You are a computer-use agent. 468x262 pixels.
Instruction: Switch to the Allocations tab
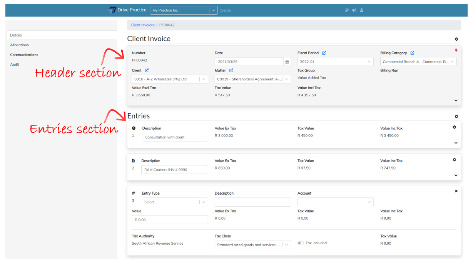20,45
